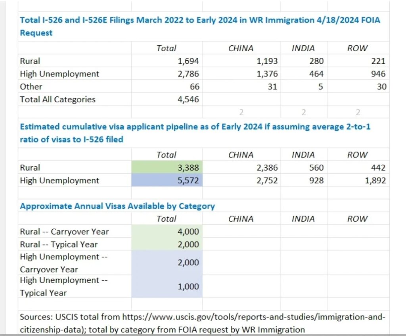The width and height of the screenshot is (406, 336).
Task: Select the CHINA header in the filings table
Action: [241, 48]
